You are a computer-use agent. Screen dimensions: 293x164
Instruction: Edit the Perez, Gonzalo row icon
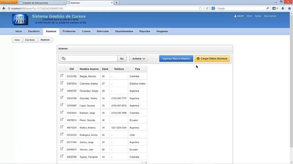pos(62,119)
